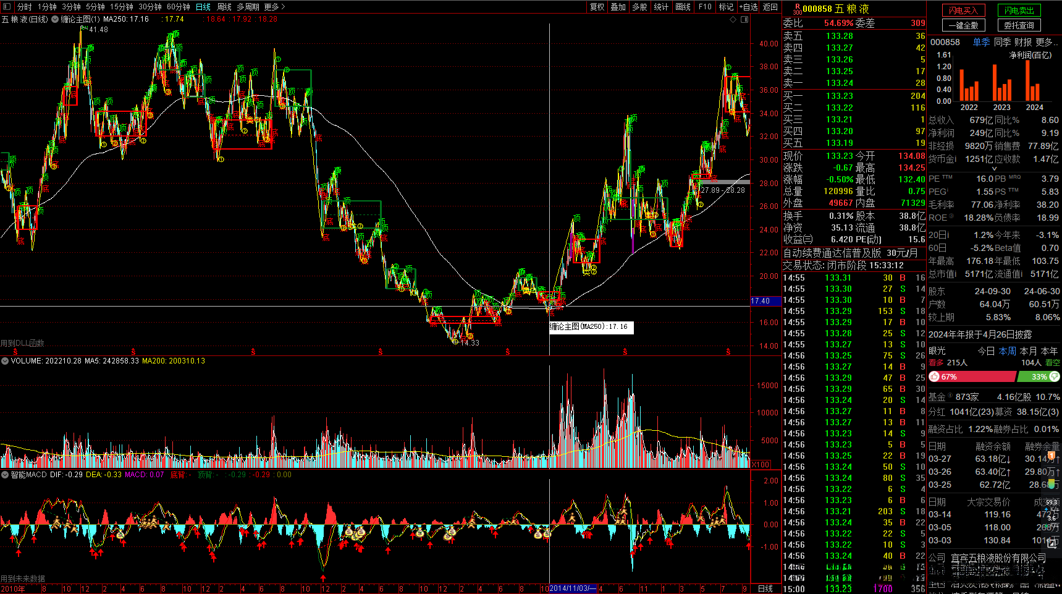Viewport: 1062px width, 594px height.
Task: Switch to the 分时 chart tab
Action: [x=25, y=7]
